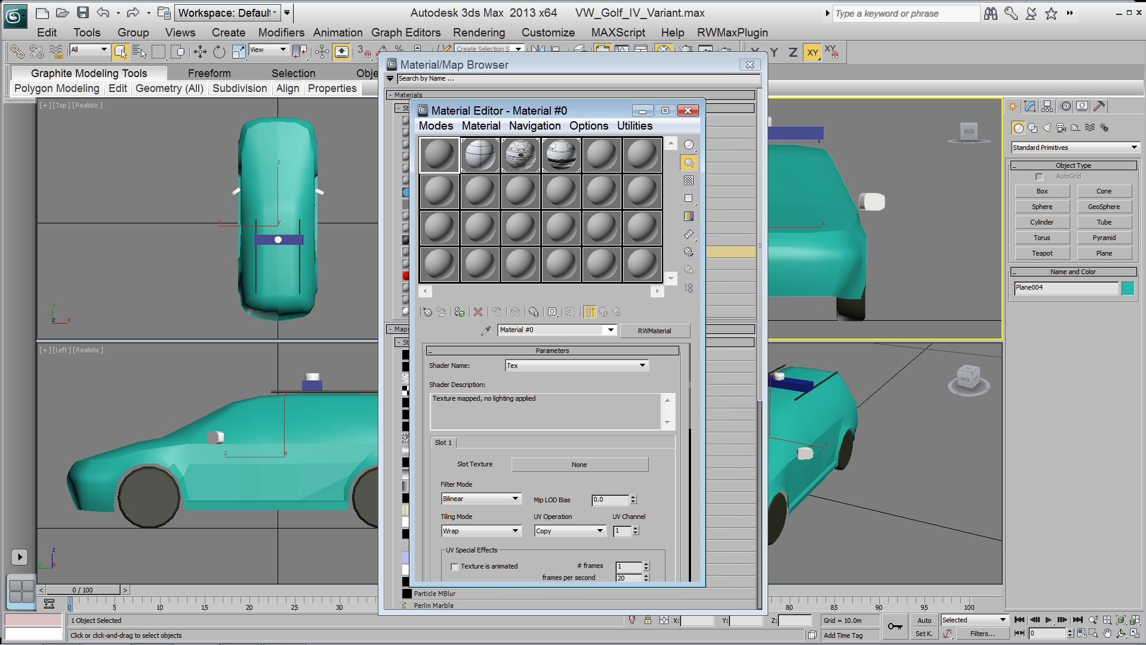Click Assign Material to Selection icon
Screen dimensions: 1146x645
(459, 312)
